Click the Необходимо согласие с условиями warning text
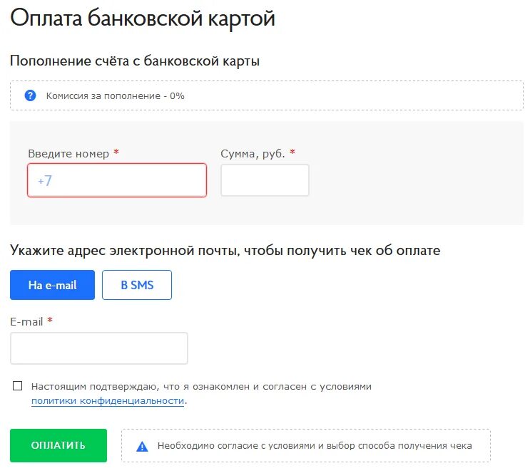Screen dimensions: 530x473 pyautogui.click(x=315, y=446)
